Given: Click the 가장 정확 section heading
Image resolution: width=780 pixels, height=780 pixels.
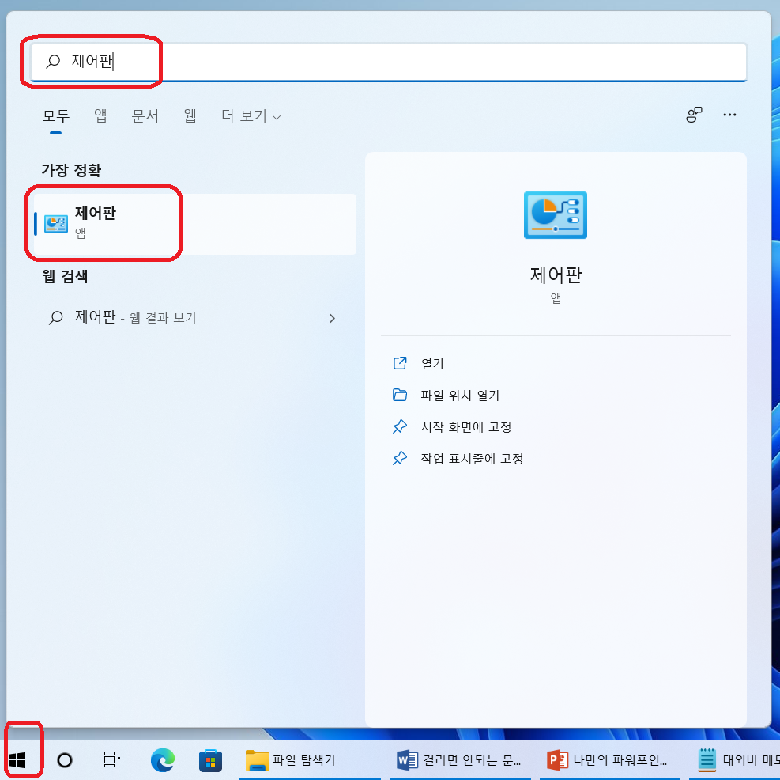Looking at the screenshot, I should [71, 170].
